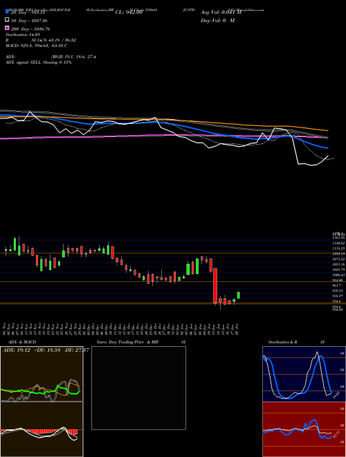The width and height of the screenshot is (346, 457).
Task: Click the blue 20 Day EMA legend swatch
Action: click(x=7, y=11)
